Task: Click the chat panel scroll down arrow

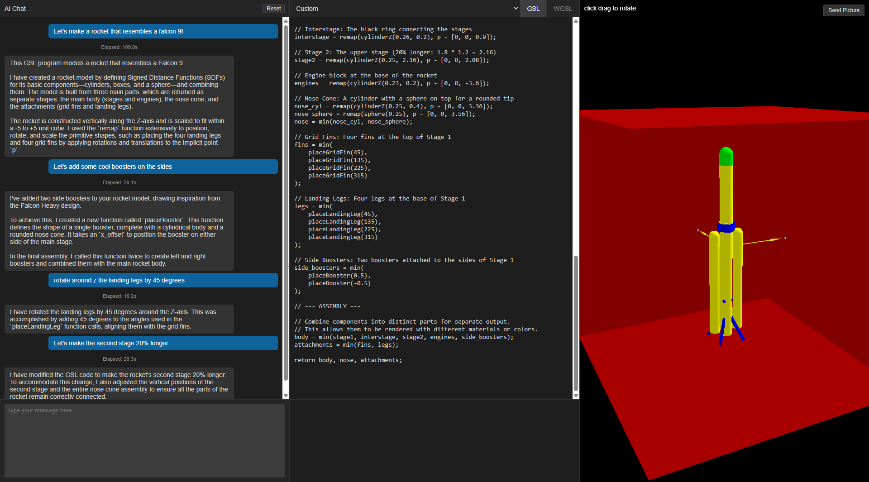Action: [286, 396]
